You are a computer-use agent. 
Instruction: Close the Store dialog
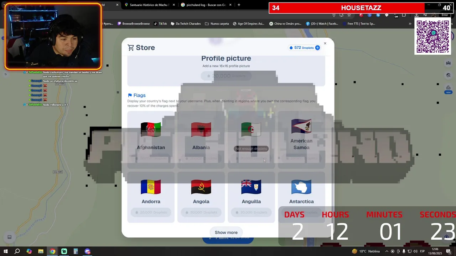pos(325,43)
